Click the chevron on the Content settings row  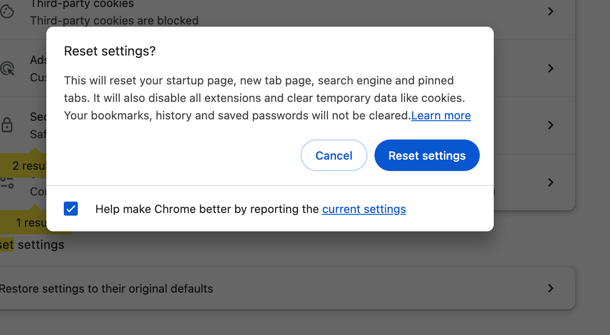[550, 183]
